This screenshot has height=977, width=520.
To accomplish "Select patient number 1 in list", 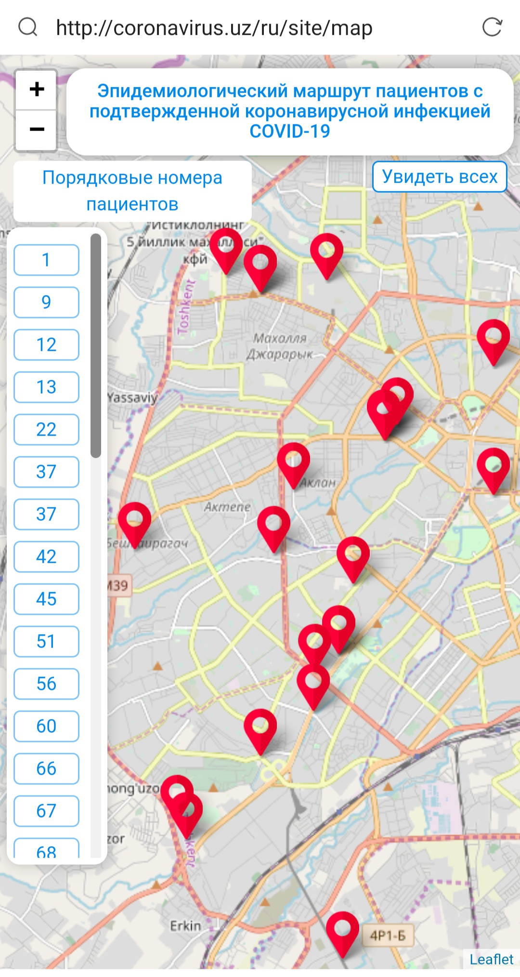I will (x=46, y=260).
